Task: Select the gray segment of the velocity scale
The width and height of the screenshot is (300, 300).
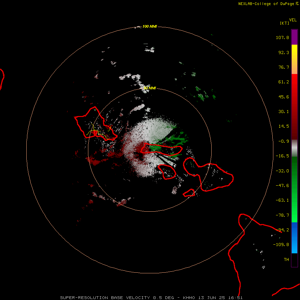Action: (x=294, y=148)
